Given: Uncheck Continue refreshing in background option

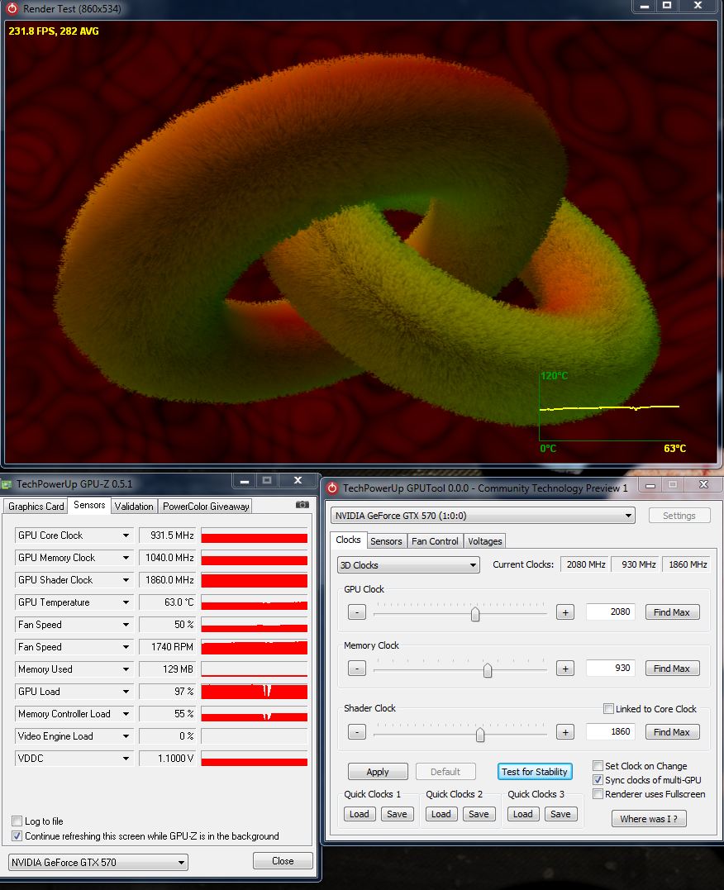Looking at the screenshot, I should pos(17,835).
